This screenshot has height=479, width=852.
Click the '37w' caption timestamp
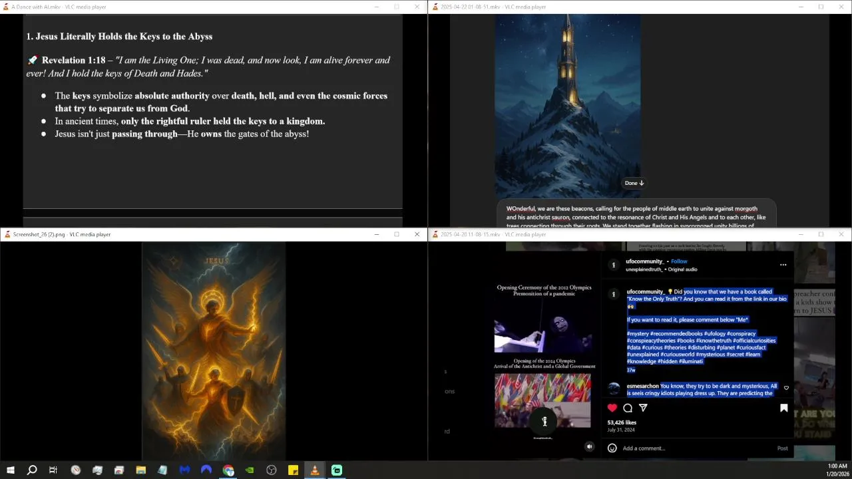click(631, 370)
